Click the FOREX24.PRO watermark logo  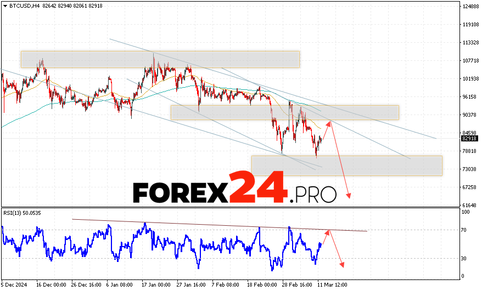coord(234,189)
